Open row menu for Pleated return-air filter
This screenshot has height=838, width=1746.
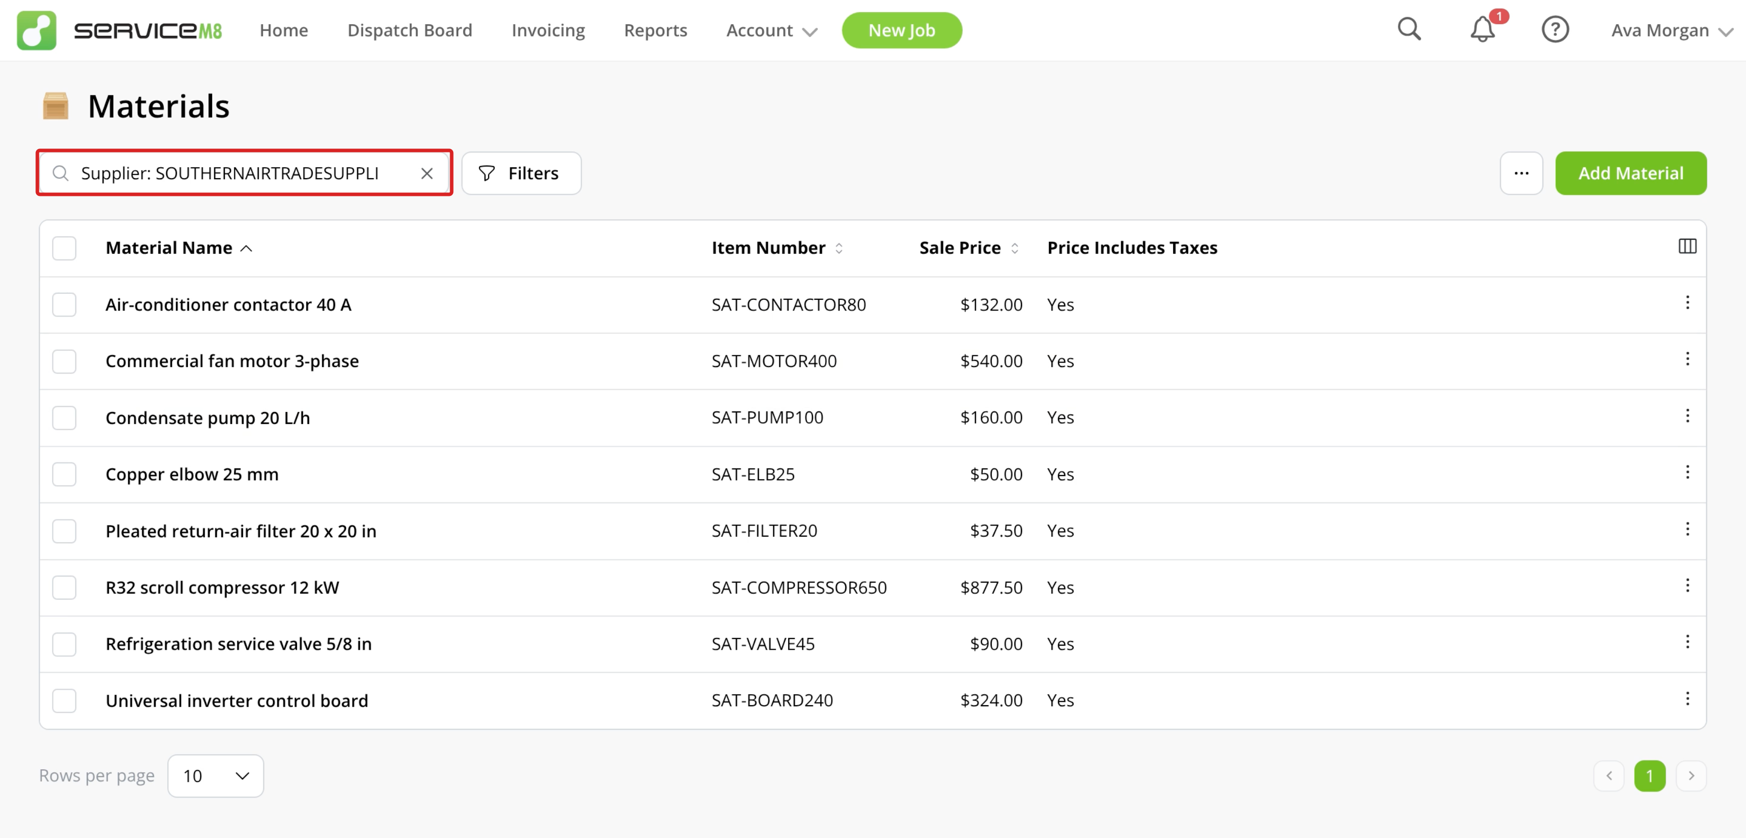coord(1687,529)
